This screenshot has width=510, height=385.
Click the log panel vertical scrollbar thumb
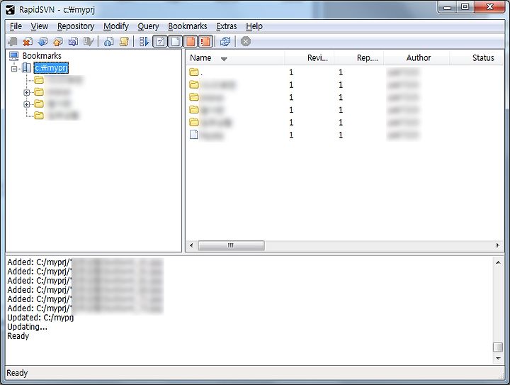click(x=498, y=347)
